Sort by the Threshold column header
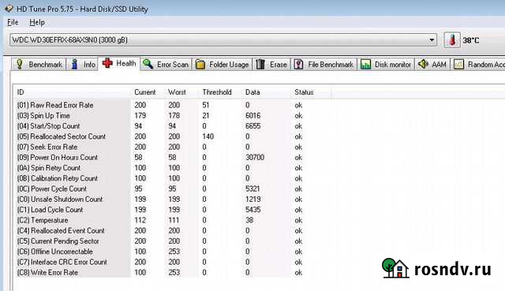Image resolution: width=505 pixels, height=291 pixels. pos(217,92)
